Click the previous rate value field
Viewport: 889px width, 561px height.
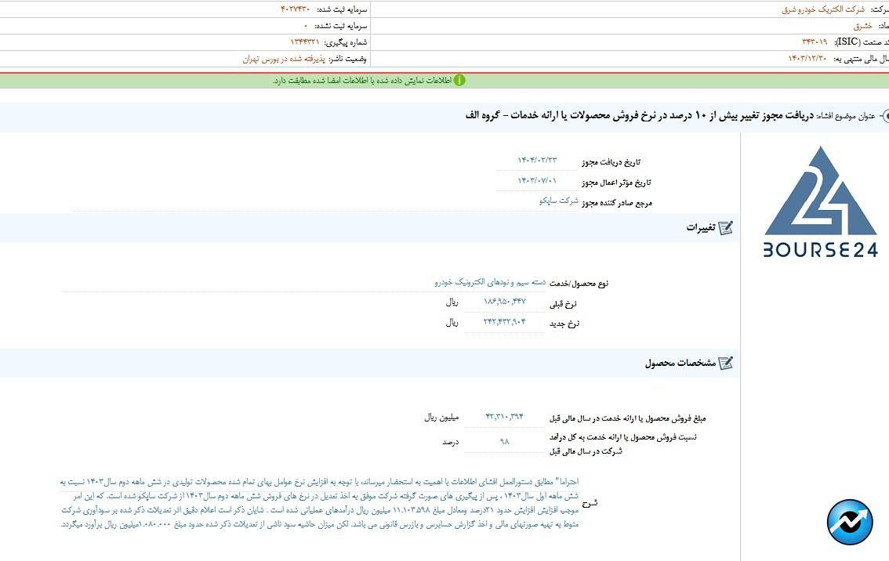coord(504,302)
